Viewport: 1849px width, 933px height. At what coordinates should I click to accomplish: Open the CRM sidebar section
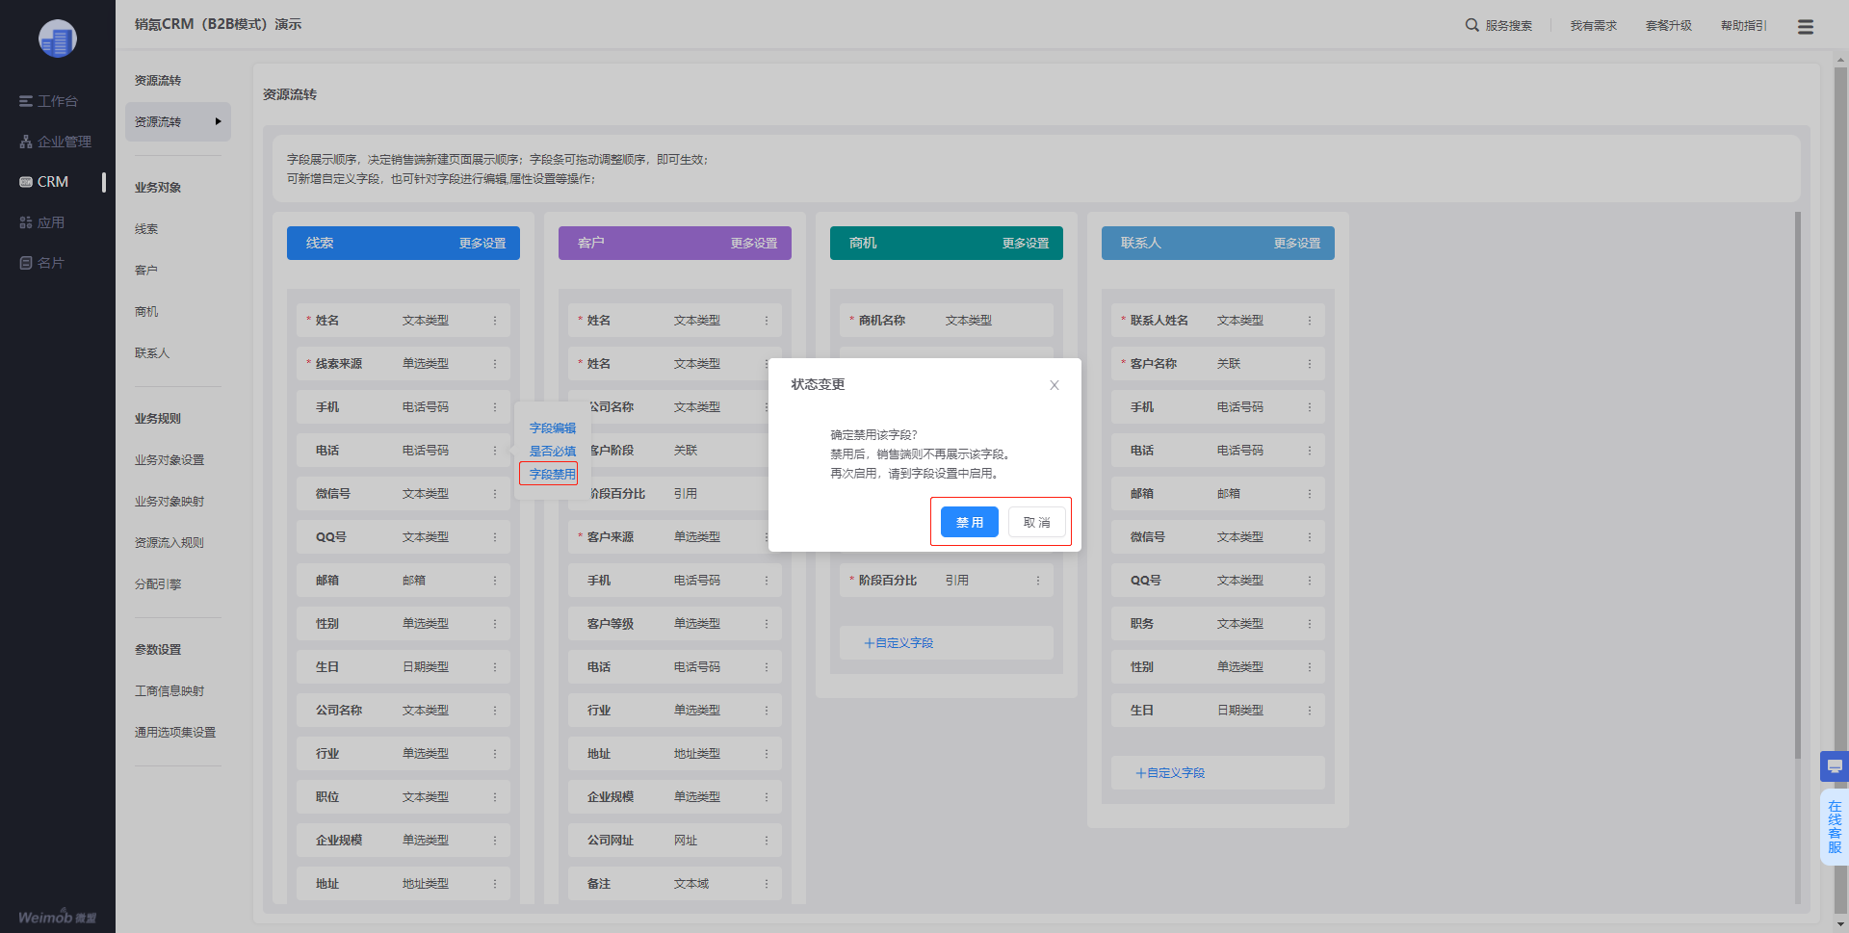(44, 182)
